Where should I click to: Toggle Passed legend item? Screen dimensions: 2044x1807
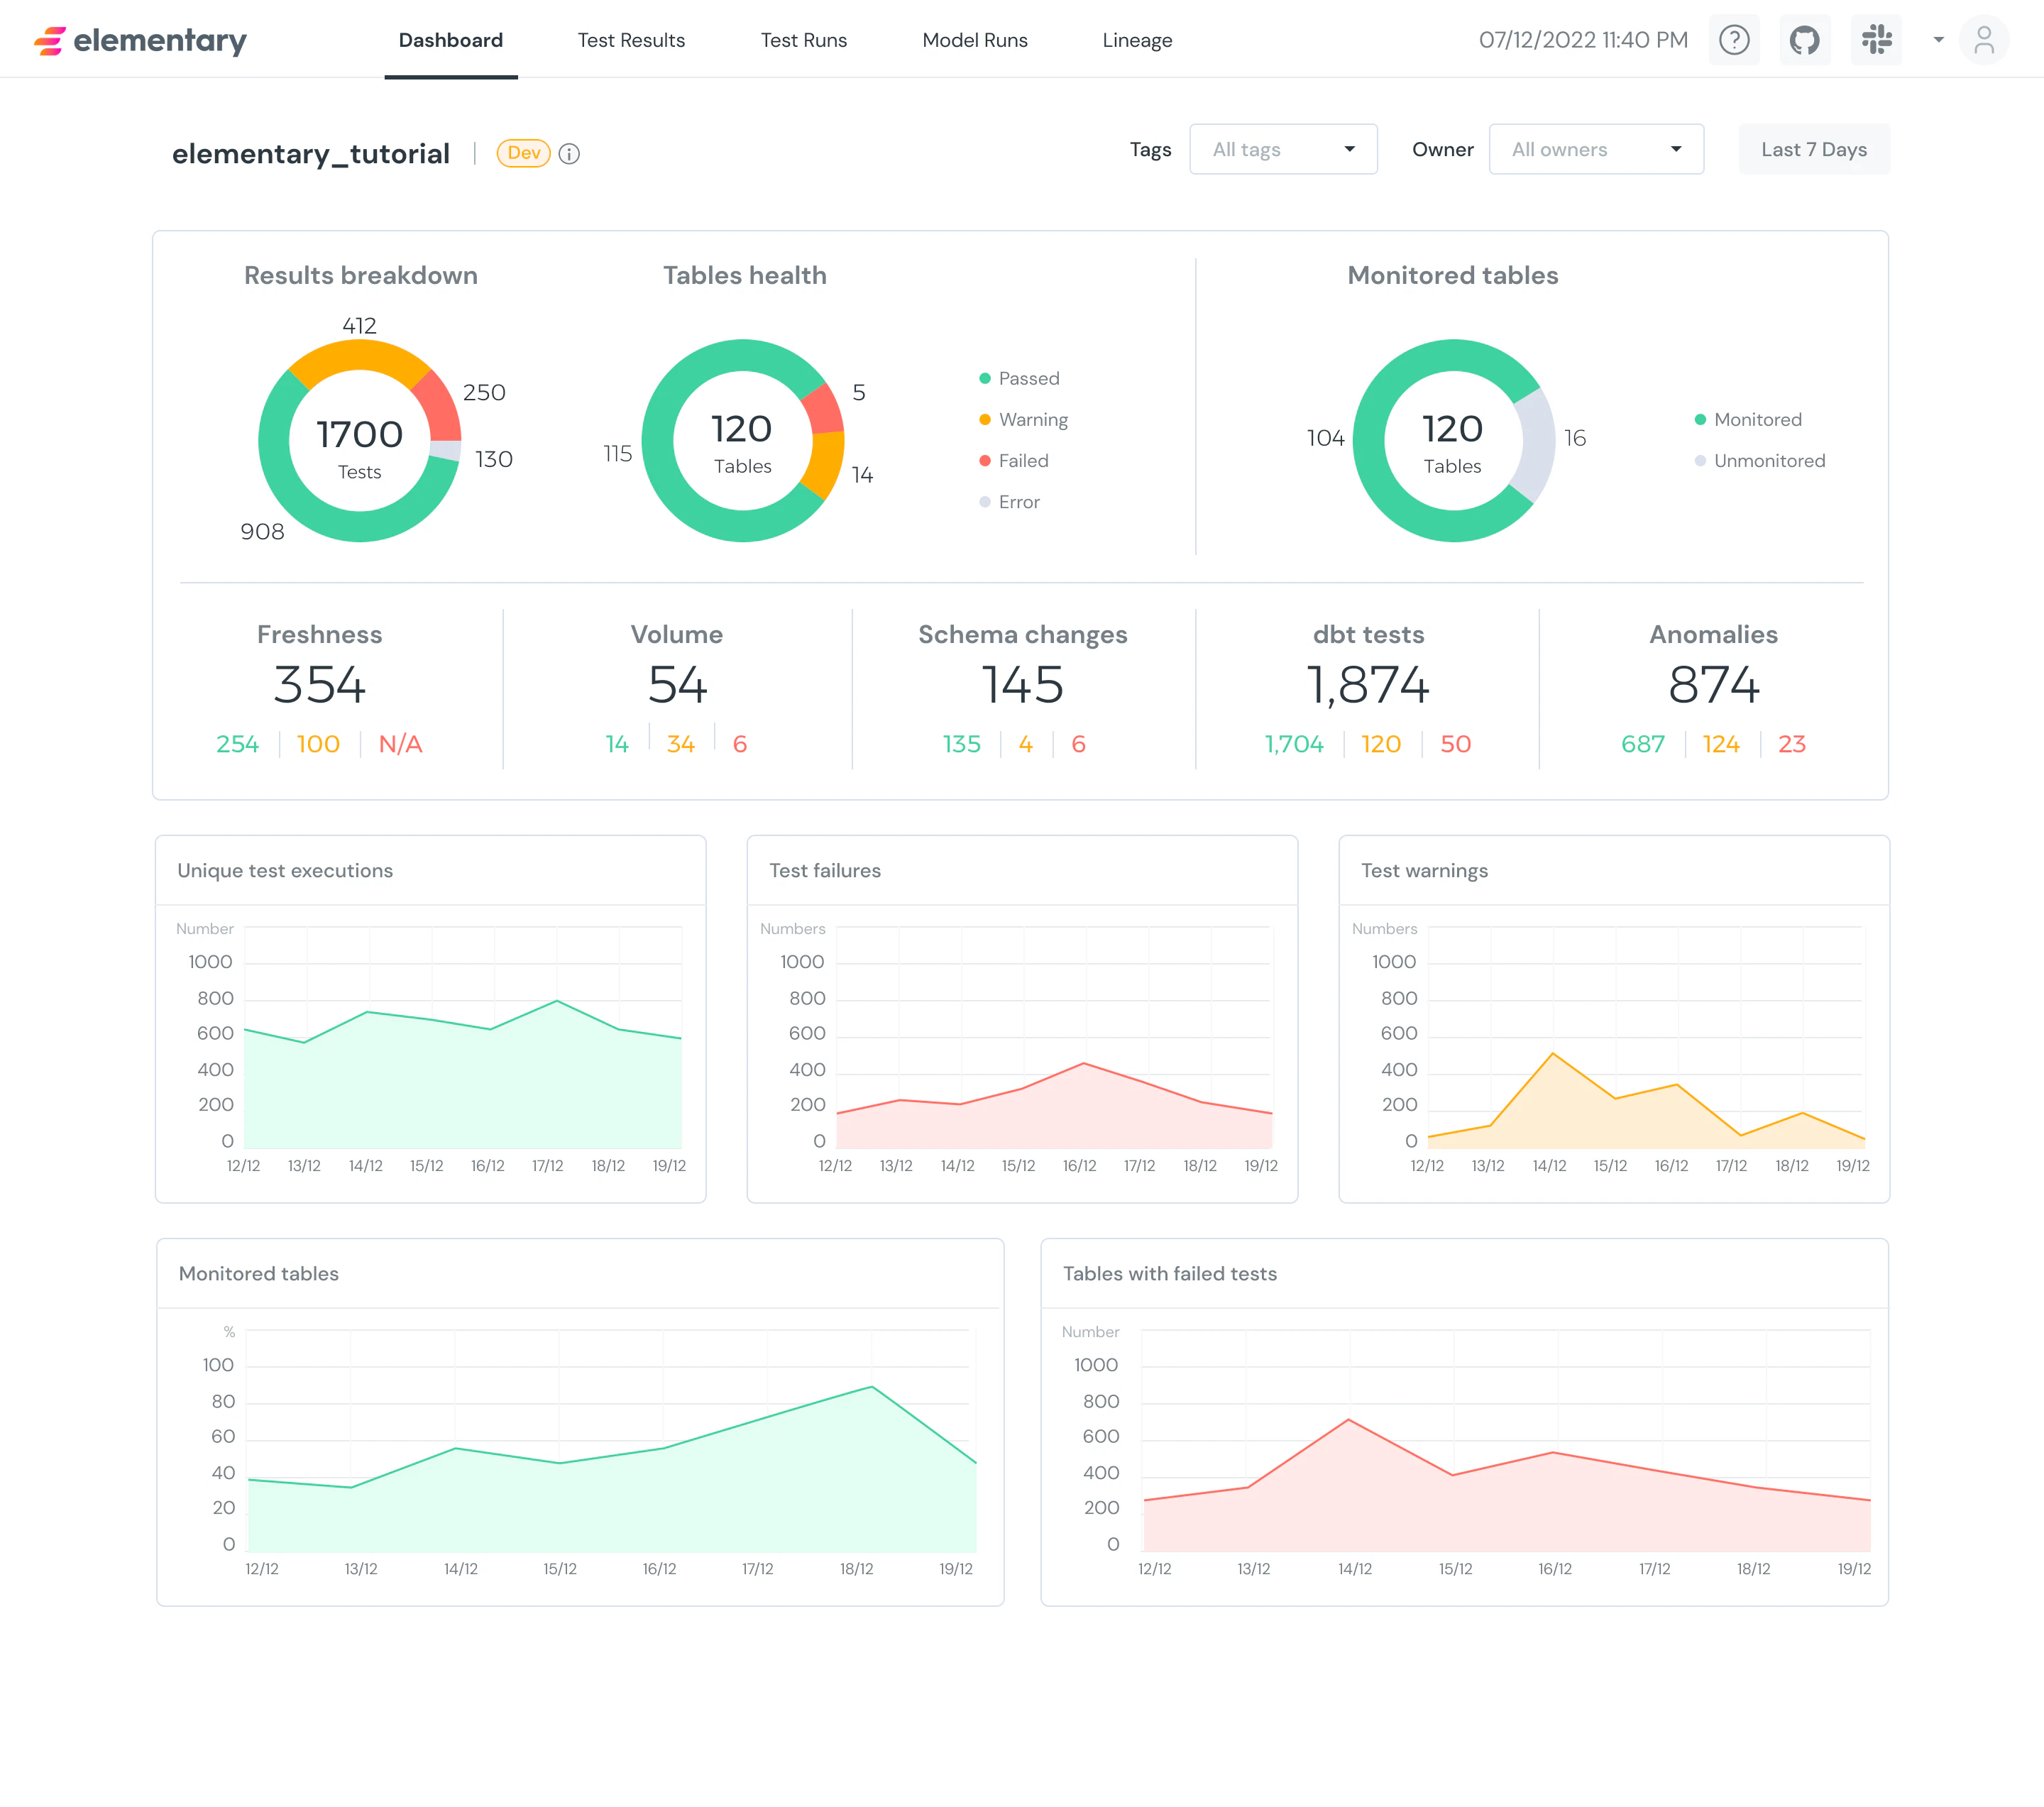point(1028,378)
